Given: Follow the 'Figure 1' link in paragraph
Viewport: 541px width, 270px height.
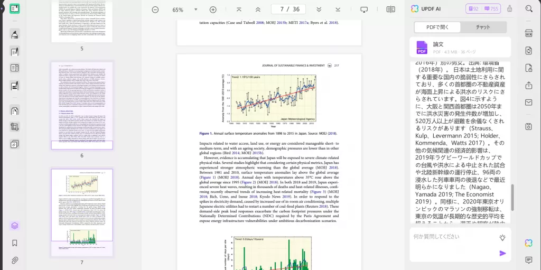Looking at the screenshot, I should 207,177.
